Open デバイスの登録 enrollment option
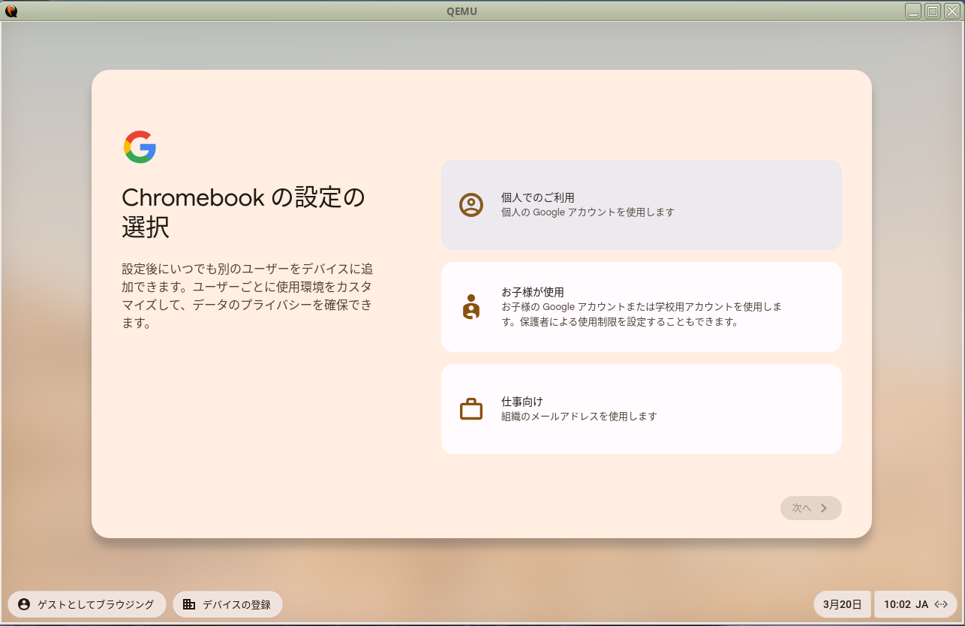This screenshot has height=626, width=965. pyautogui.click(x=227, y=604)
